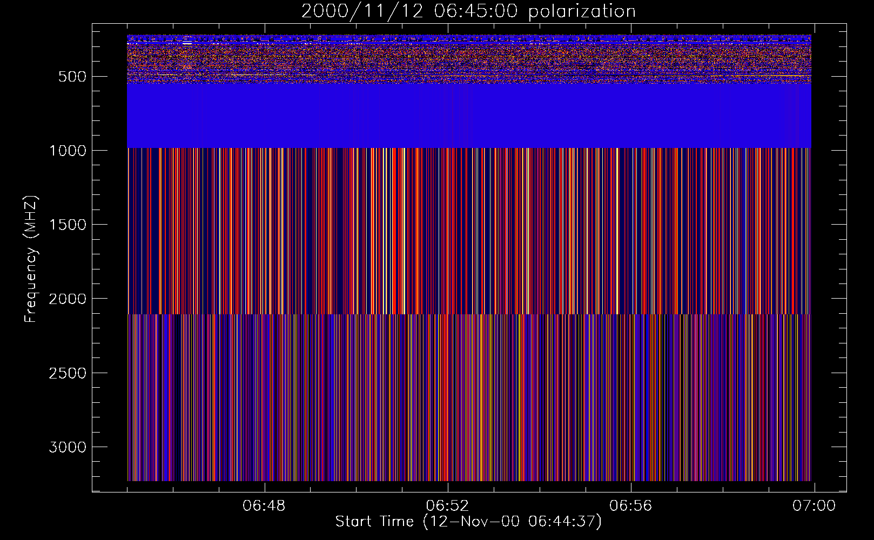Click the 2500 frequency tick label

point(68,373)
